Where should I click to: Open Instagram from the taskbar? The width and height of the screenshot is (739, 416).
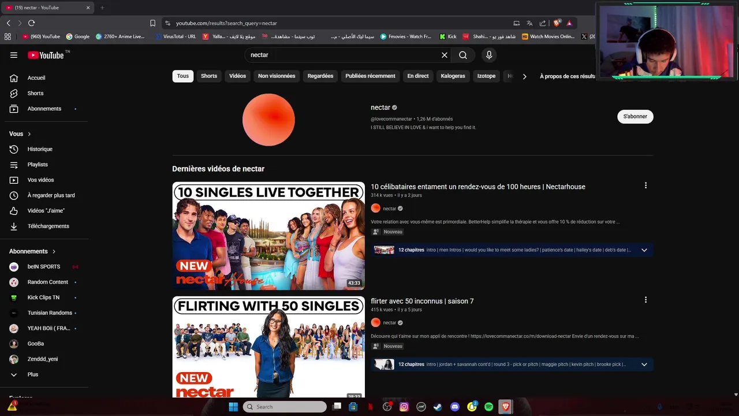point(404,407)
